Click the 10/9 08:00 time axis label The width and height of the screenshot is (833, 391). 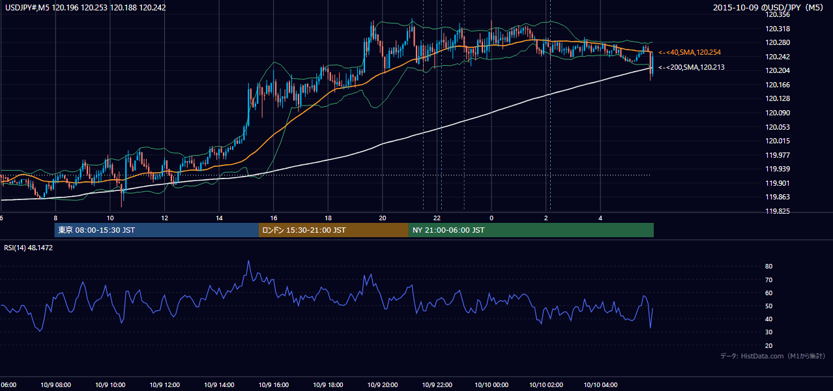[x=57, y=385]
